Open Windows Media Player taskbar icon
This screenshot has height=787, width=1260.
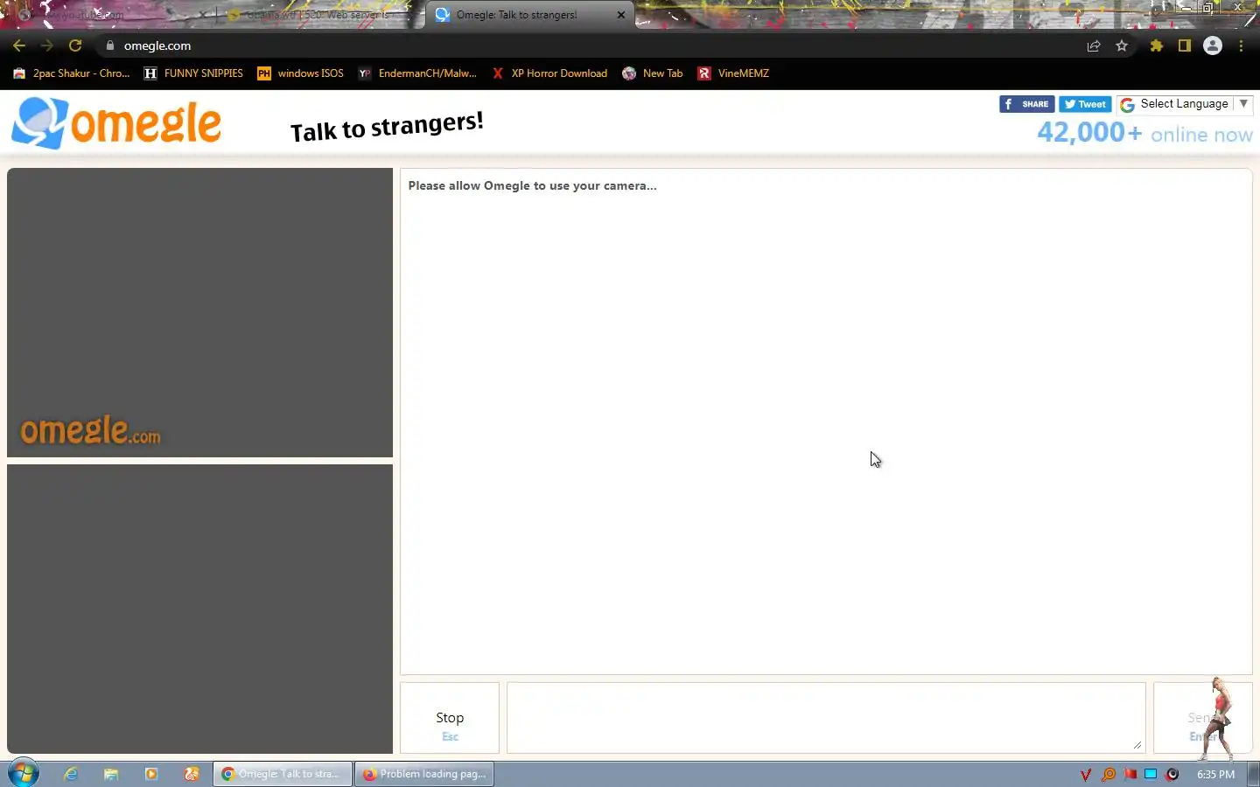pos(151,774)
